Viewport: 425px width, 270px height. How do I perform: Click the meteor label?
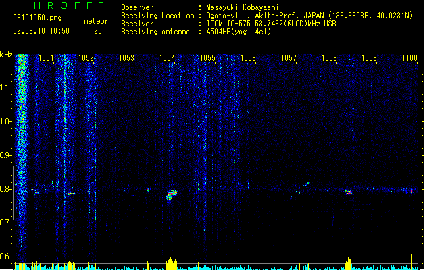click(96, 21)
